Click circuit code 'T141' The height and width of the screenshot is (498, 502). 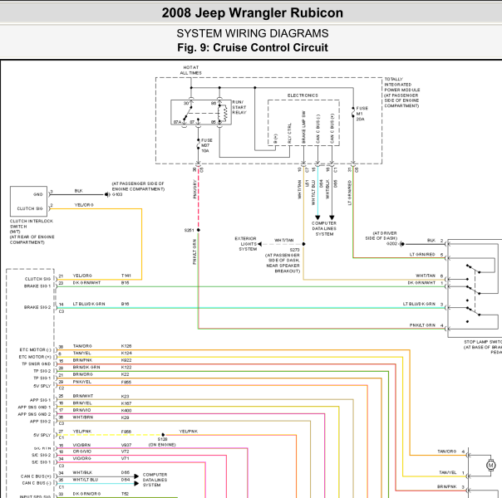click(126, 276)
